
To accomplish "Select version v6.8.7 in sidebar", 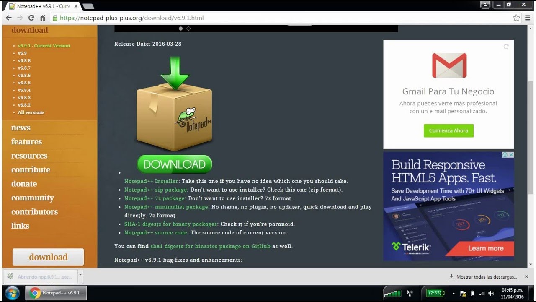I will 24,68.
